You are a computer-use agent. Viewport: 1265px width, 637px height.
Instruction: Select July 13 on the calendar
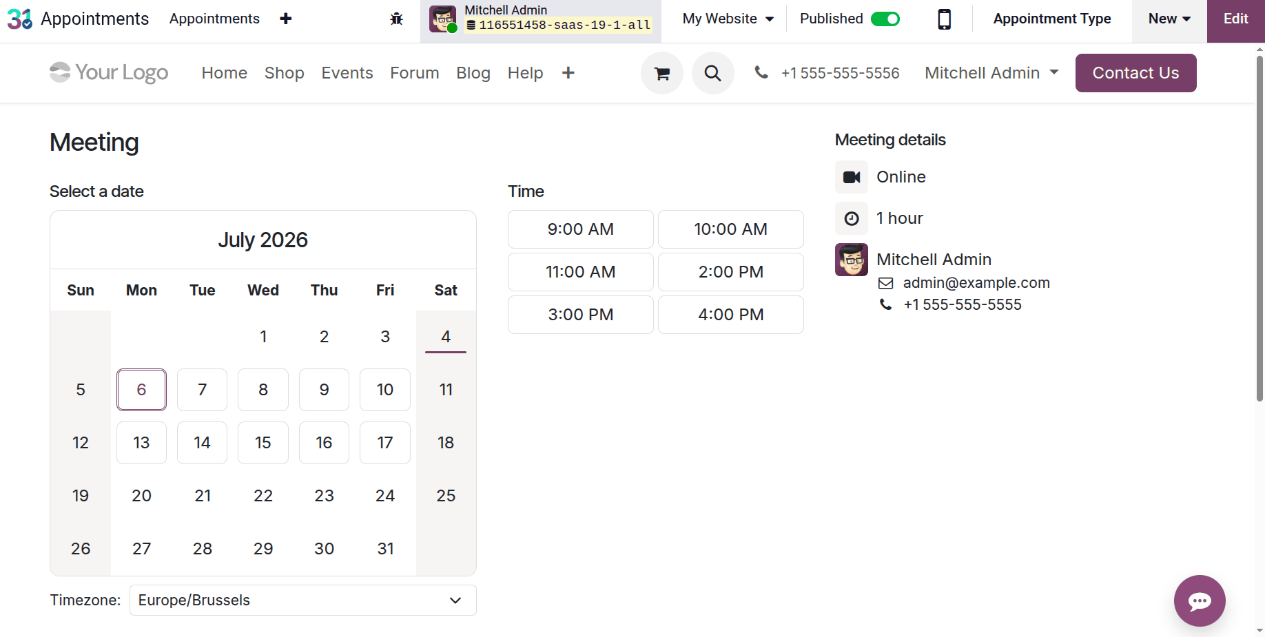point(141,443)
